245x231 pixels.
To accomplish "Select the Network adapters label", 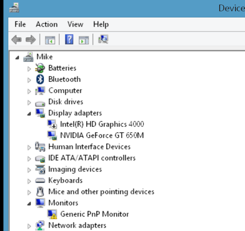I will click(x=77, y=226).
